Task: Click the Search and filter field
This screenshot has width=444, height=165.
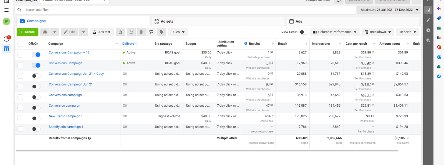Action: 186,10
